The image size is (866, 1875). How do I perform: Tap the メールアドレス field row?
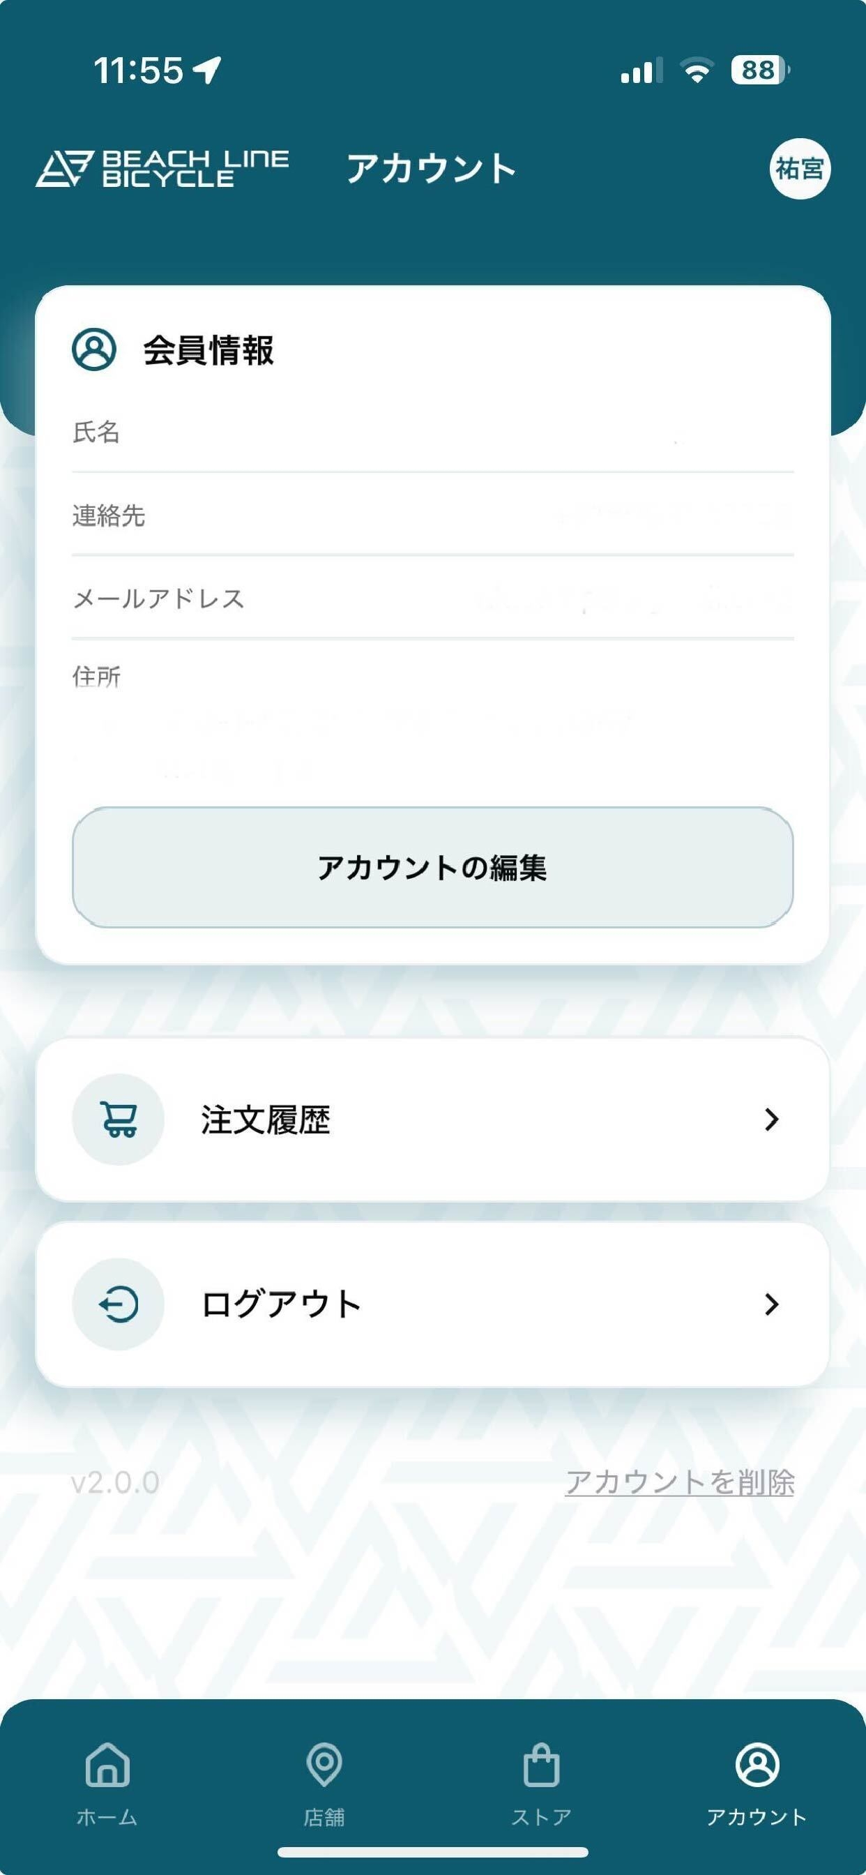[432, 598]
